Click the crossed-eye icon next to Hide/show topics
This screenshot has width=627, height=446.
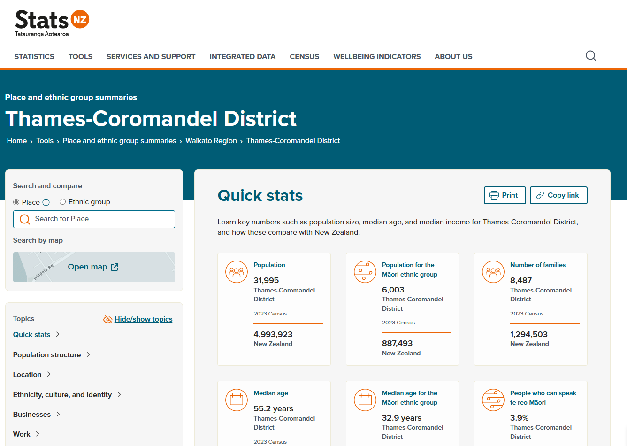pyautogui.click(x=108, y=319)
